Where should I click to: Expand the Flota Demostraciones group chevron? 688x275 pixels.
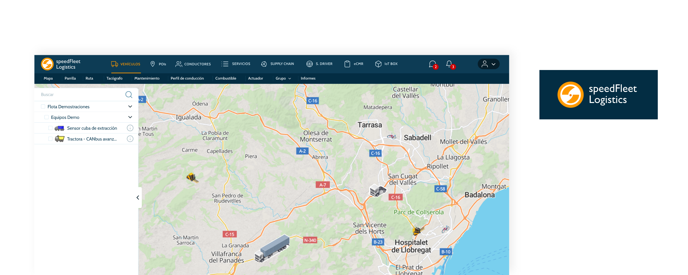pyautogui.click(x=131, y=107)
